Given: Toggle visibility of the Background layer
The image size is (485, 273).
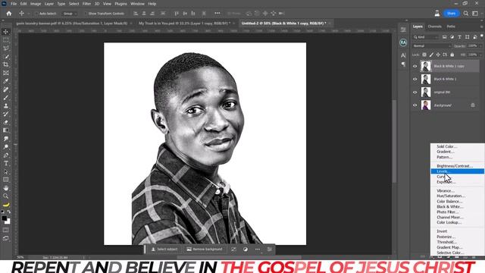Looking at the screenshot, I should pyautogui.click(x=415, y=105).
